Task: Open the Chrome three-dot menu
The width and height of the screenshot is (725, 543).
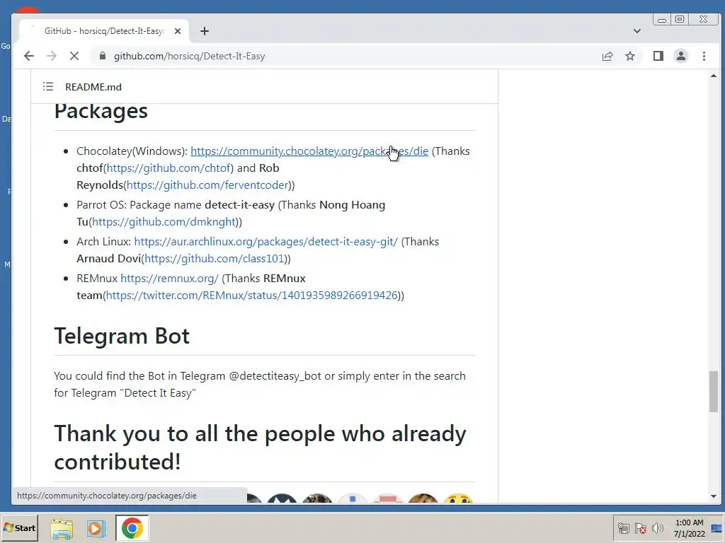Action: tap(704, 57)
